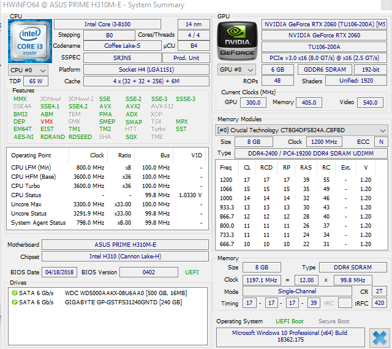Click the Intel Core i3 logo

pyautogui.click(x=30, y=41)
